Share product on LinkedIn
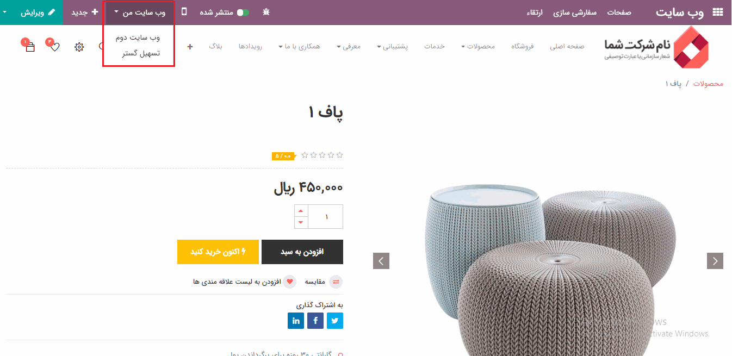The width and height of the screenshot is (732, 356). click(296, 321)
